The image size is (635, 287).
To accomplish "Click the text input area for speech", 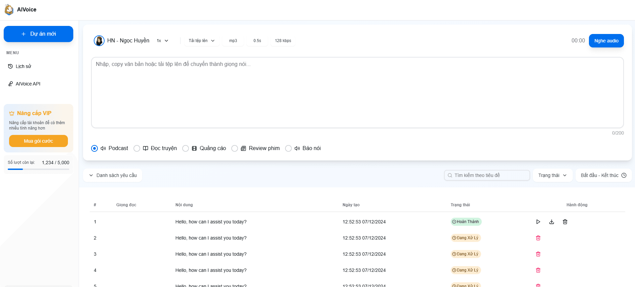I will pos(357,93).
